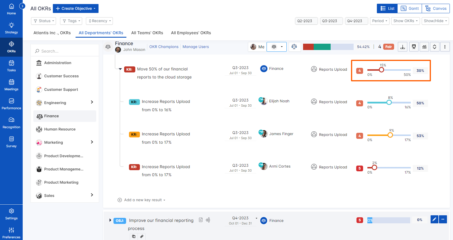The height and width of the screenshot is (240, 453).
Task: Open the presentation board icon
Action: click(414, 47)
